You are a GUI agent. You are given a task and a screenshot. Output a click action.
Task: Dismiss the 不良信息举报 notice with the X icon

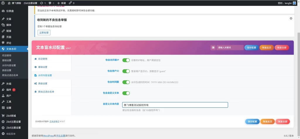(x=291, y=18)
